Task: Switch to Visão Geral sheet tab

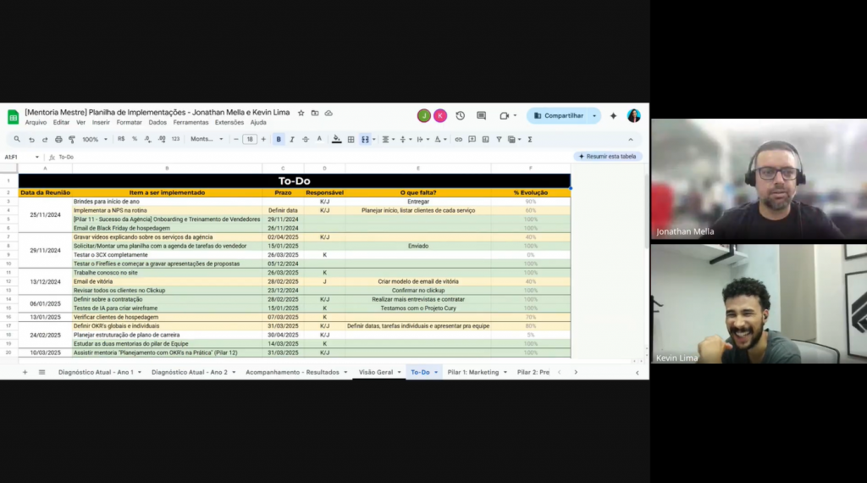Action: click(376, 372)
